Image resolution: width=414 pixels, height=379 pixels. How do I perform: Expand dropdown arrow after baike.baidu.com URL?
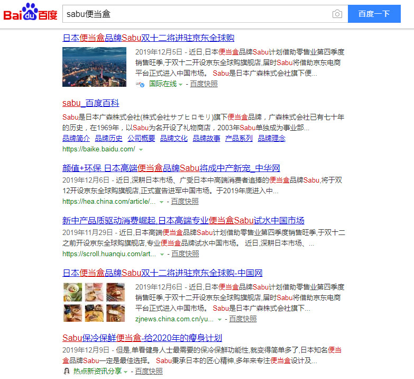141,150
